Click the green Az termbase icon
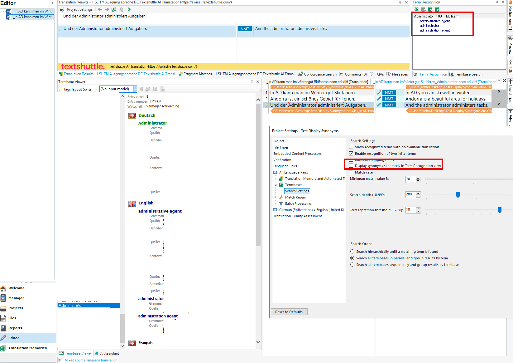Screen dimensions: 513x363 437,9
